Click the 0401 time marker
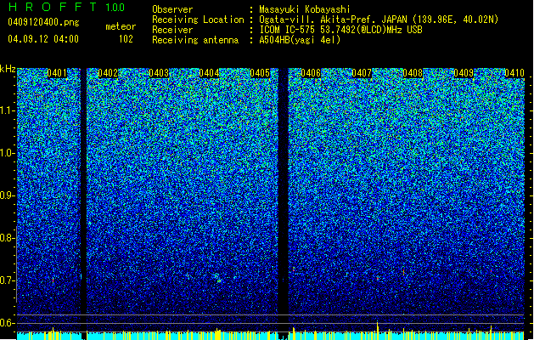534x340 pixels. pyautogui.click(x=57, y=73)
